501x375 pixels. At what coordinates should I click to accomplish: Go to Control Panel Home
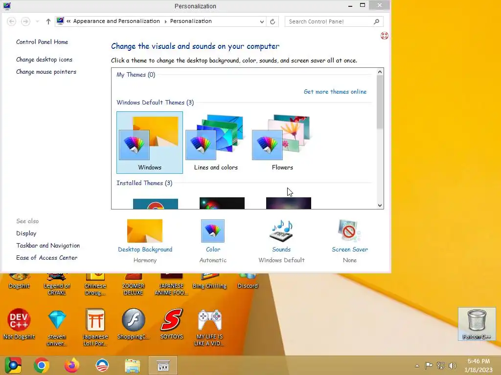pyautogui.click(x=42, y=42)
